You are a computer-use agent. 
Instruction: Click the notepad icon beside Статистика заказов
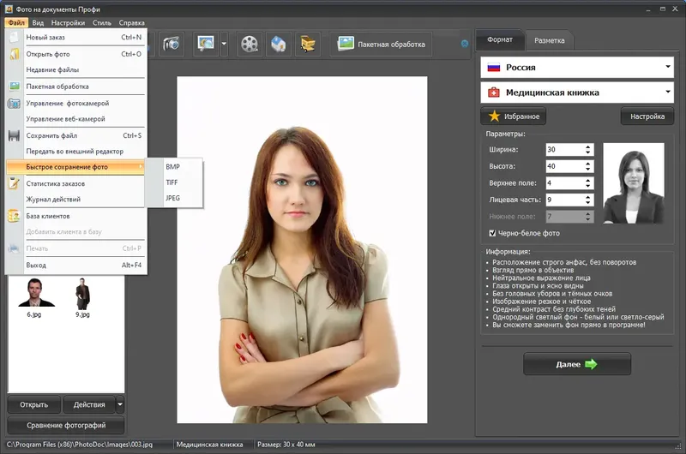pos(14,183)
